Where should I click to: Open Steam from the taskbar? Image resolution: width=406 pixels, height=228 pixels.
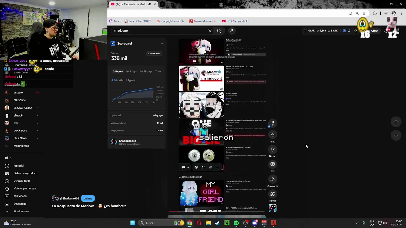(x=217, y=223)
